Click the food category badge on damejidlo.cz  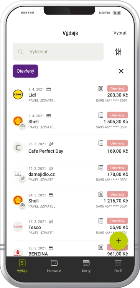[x=23, y=178]
